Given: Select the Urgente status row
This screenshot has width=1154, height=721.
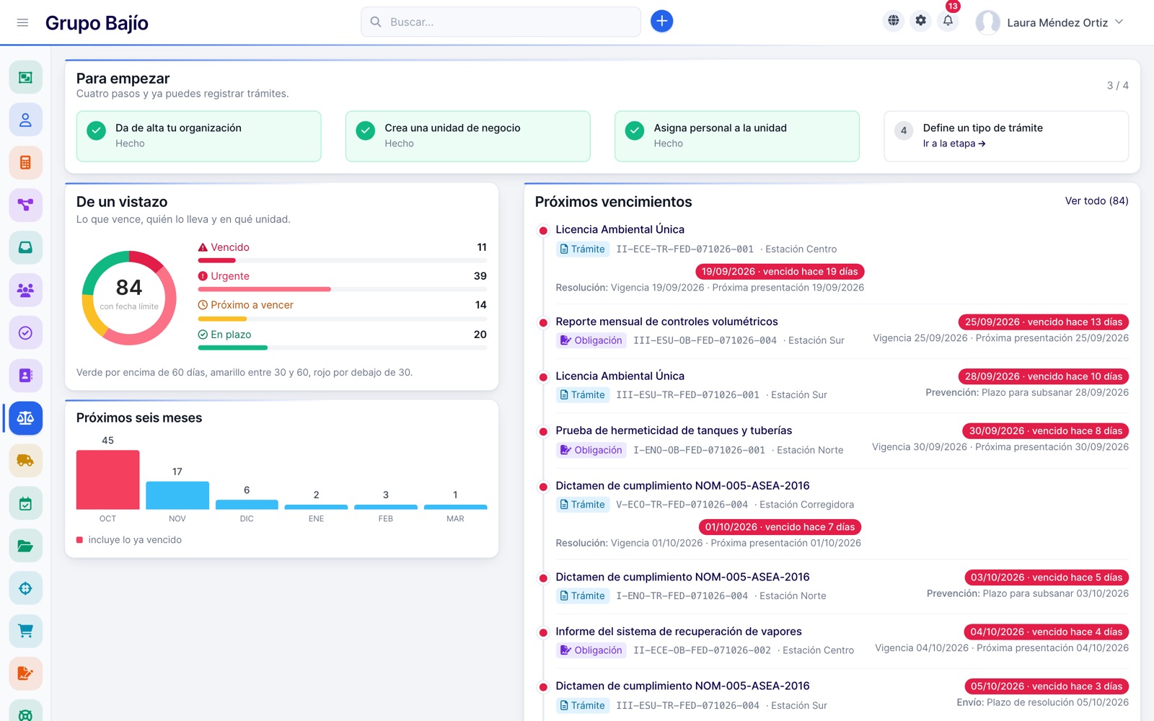Looking at the screenshot, I should pyautogui.click(x=342, y=280).
